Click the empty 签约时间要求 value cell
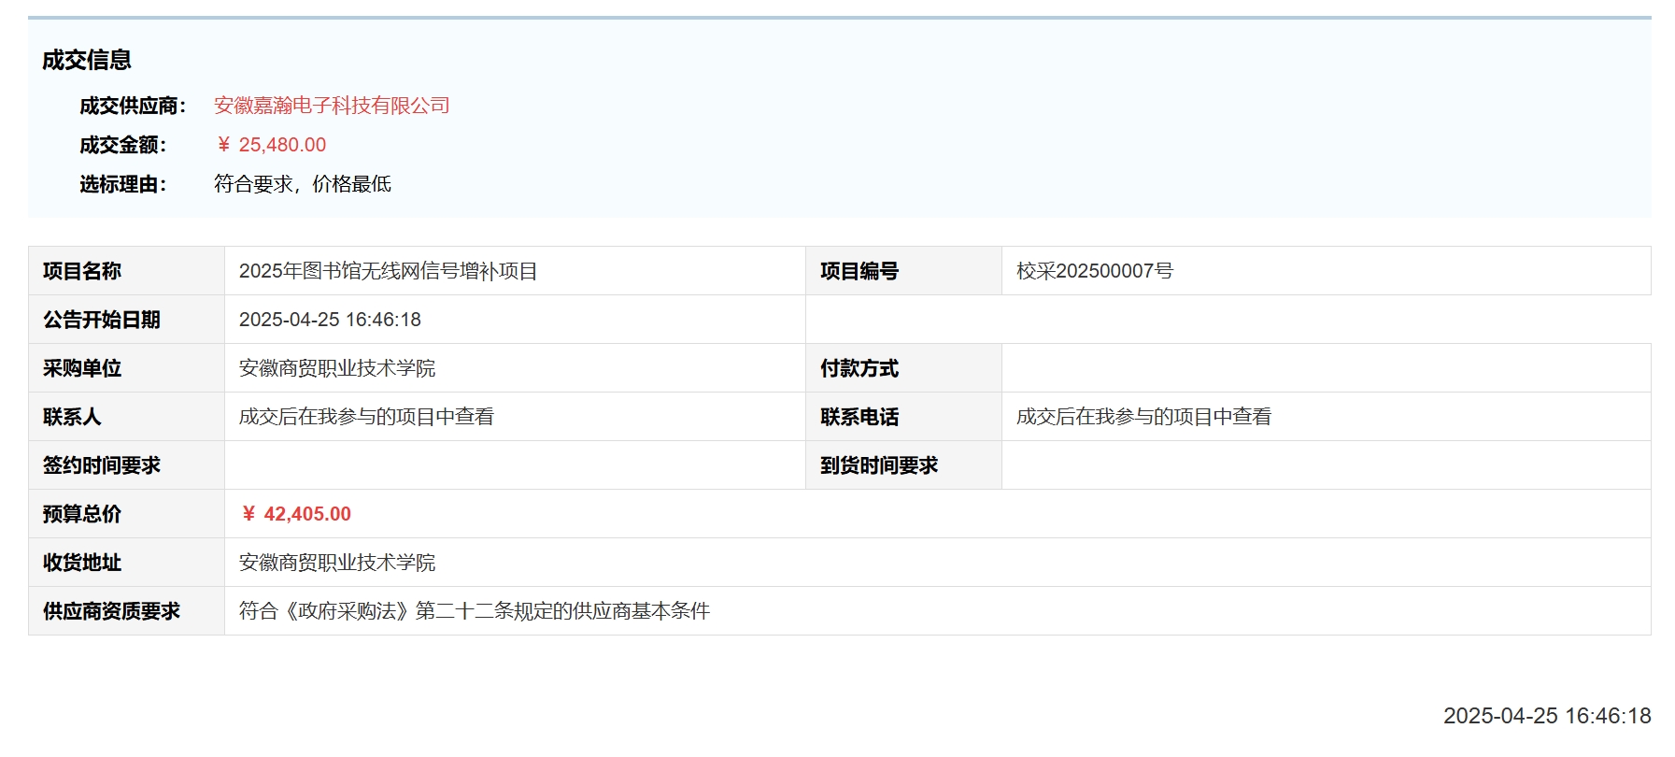1675x757 pixels. (514, 465)
